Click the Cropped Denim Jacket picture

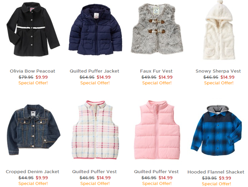coord(33,130)
